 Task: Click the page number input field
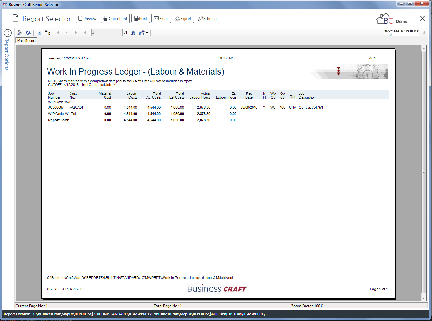click(x=107, y=32)
